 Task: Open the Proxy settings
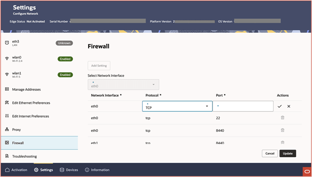click(x=39, y=129)
